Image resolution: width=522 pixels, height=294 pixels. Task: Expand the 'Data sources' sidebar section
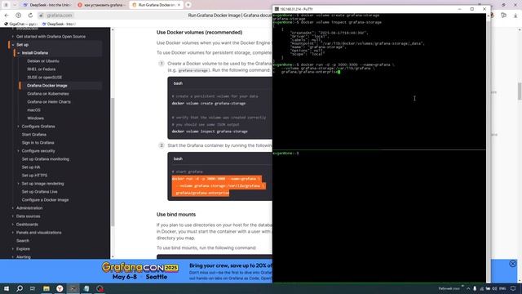13,216
